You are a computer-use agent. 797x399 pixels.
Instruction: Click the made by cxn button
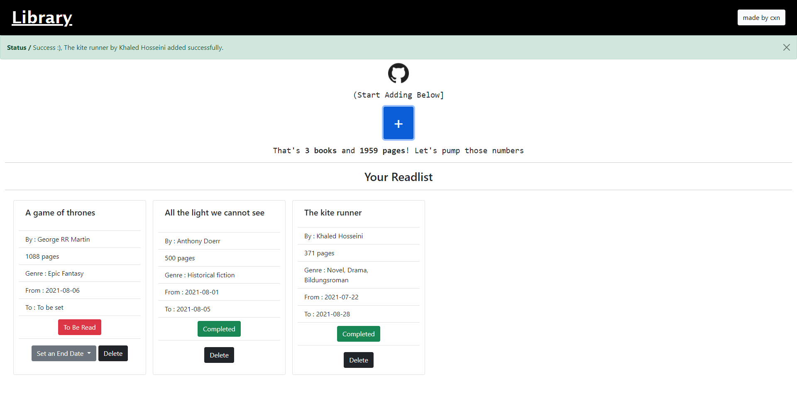click(761, 17)
